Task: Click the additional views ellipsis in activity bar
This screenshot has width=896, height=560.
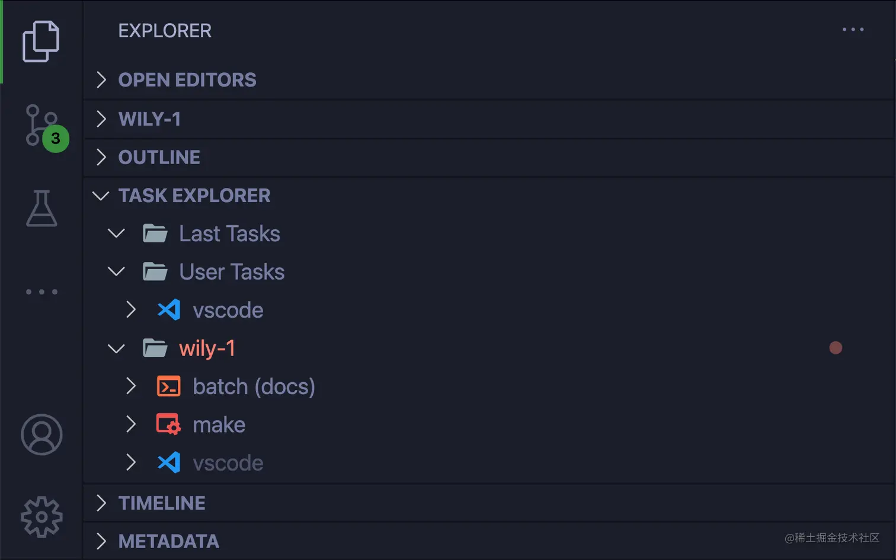Action: pos(41,292)
